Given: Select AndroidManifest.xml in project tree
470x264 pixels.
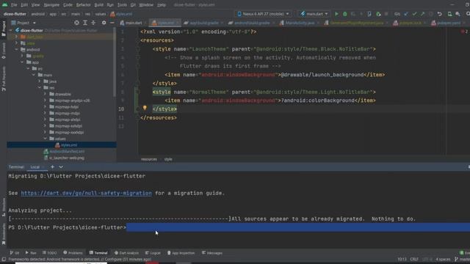Looking at the screenshot, I should point(67,152).
